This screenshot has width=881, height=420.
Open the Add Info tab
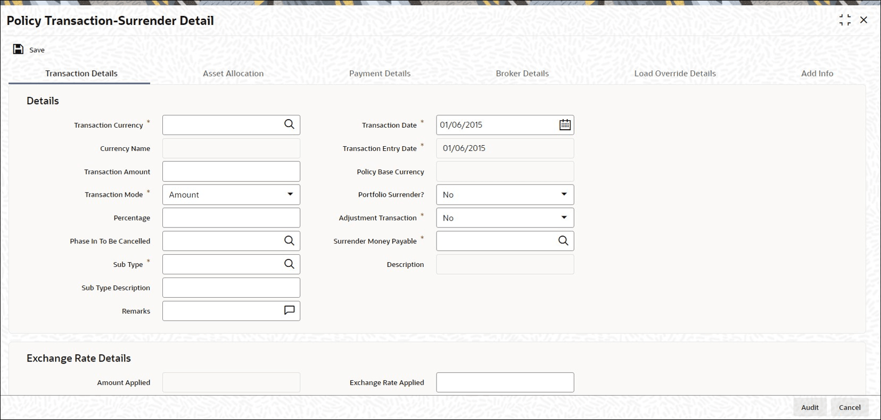(x=817, y=73)
